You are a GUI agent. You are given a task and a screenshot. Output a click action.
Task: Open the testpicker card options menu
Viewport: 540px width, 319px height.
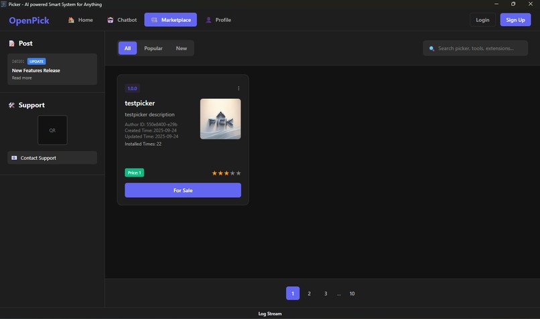click(239, 88)
